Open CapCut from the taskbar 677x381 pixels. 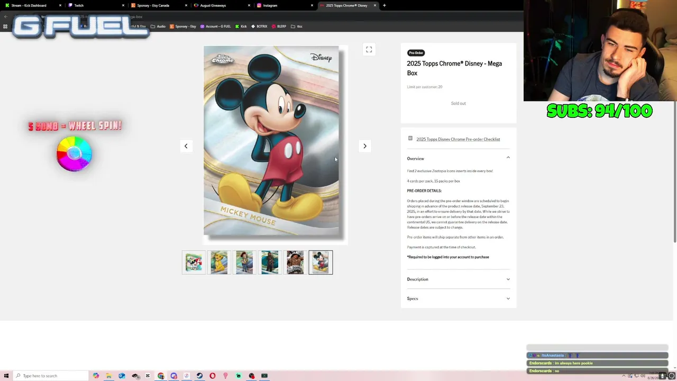(148, 376)
